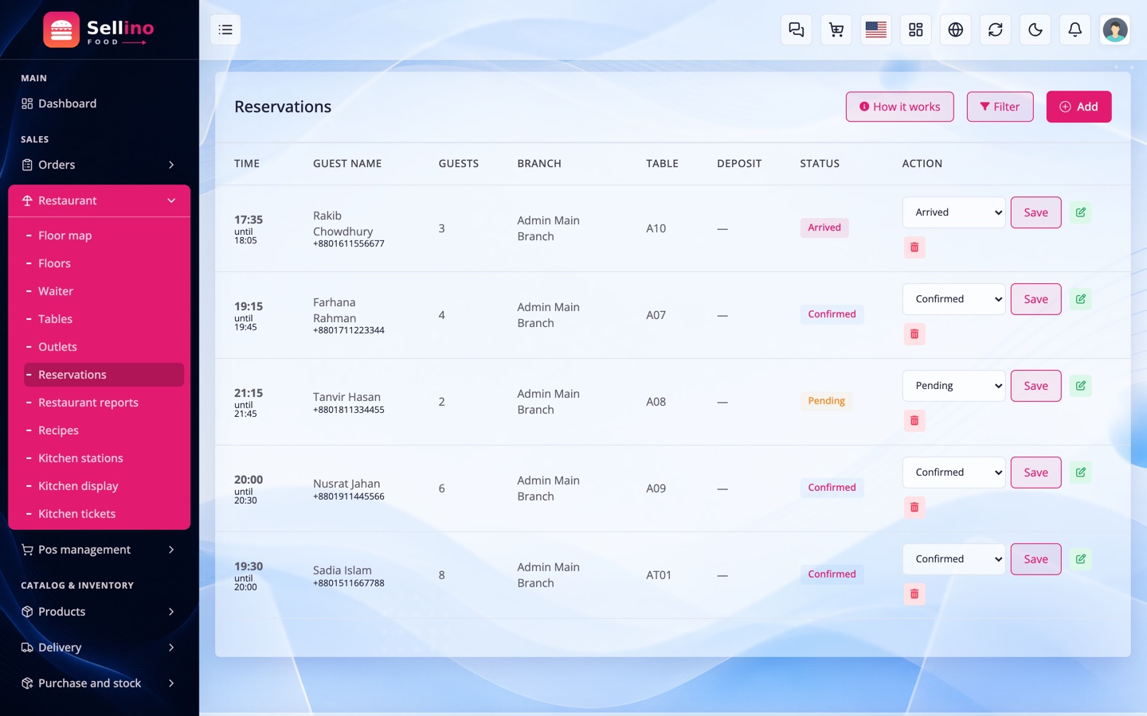The image size is (1147, 716).
Task: Collapse the Restaurant menu section
Action: 100,200
